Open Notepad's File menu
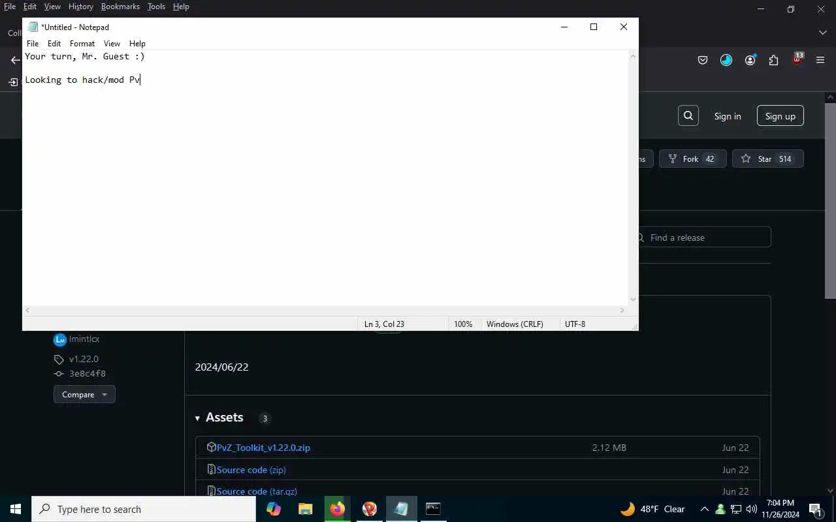Image resolution: width=836 pixels, height=522 pixels. point(33,44)
